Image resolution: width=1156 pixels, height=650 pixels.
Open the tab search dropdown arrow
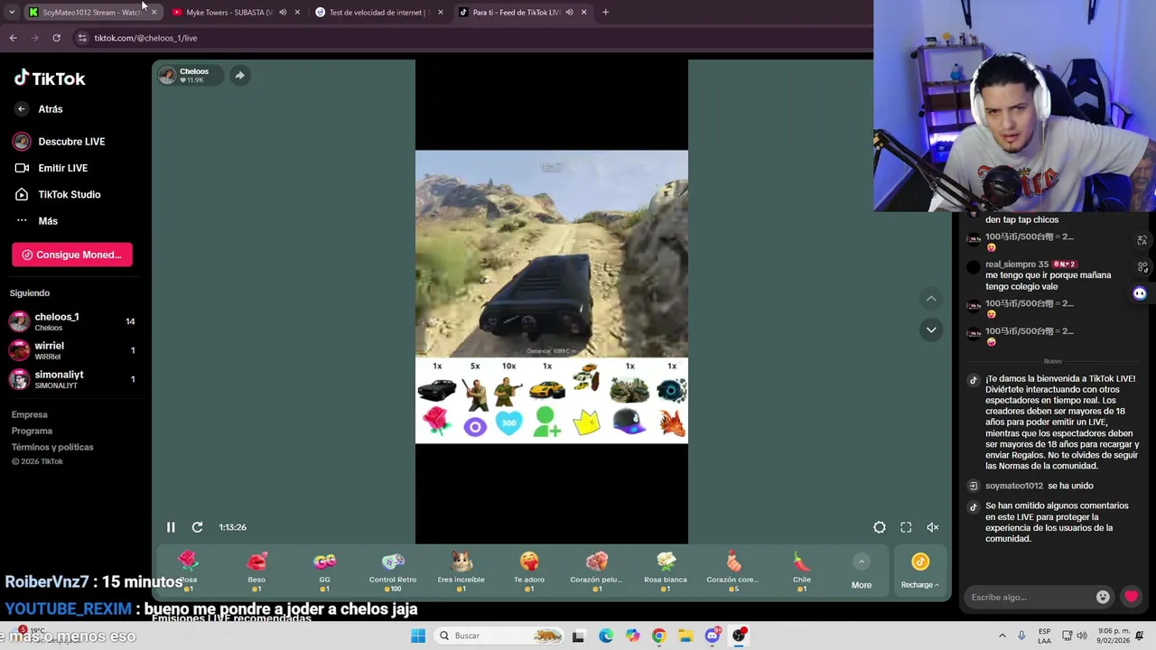coord(13,13)
